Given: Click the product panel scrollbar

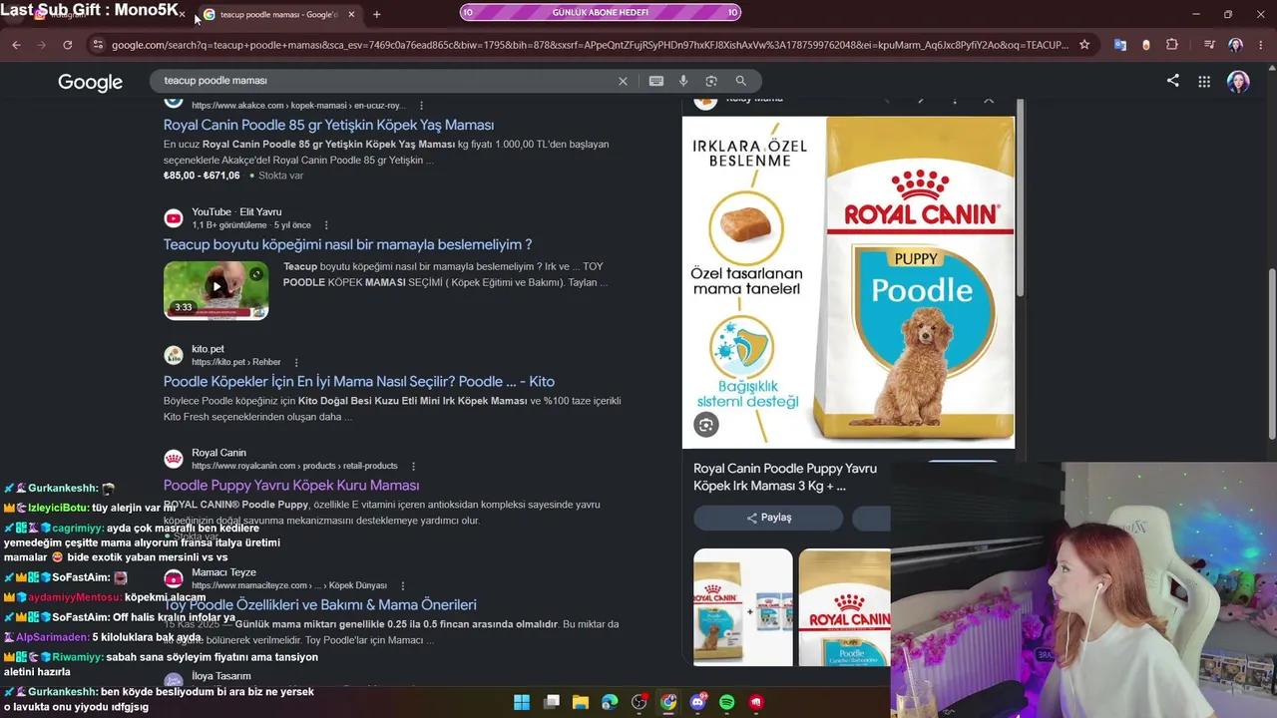Looking at the screenshot, I should point(1021,196).
